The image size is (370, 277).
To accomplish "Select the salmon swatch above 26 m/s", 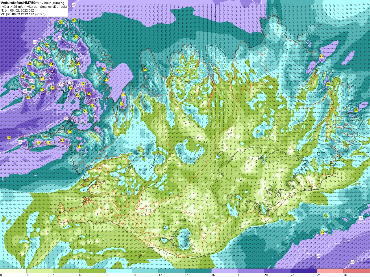I will point(357,271).
